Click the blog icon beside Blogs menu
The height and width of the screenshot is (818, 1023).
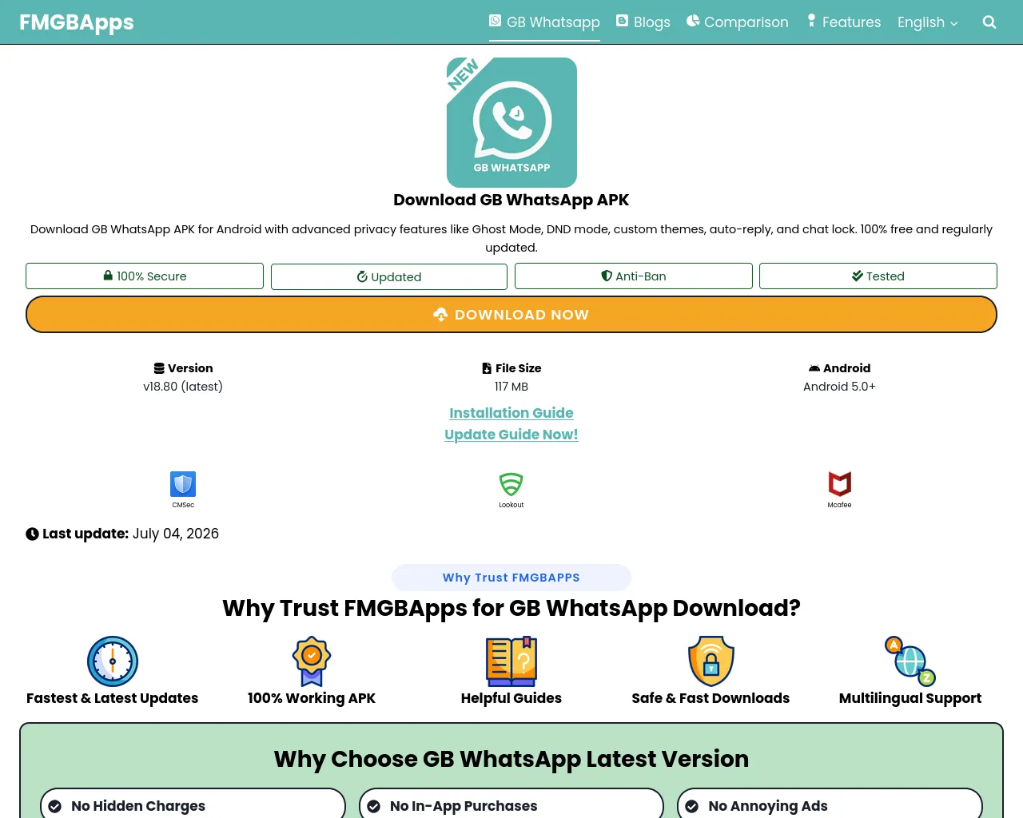click(x=622, y=21)
